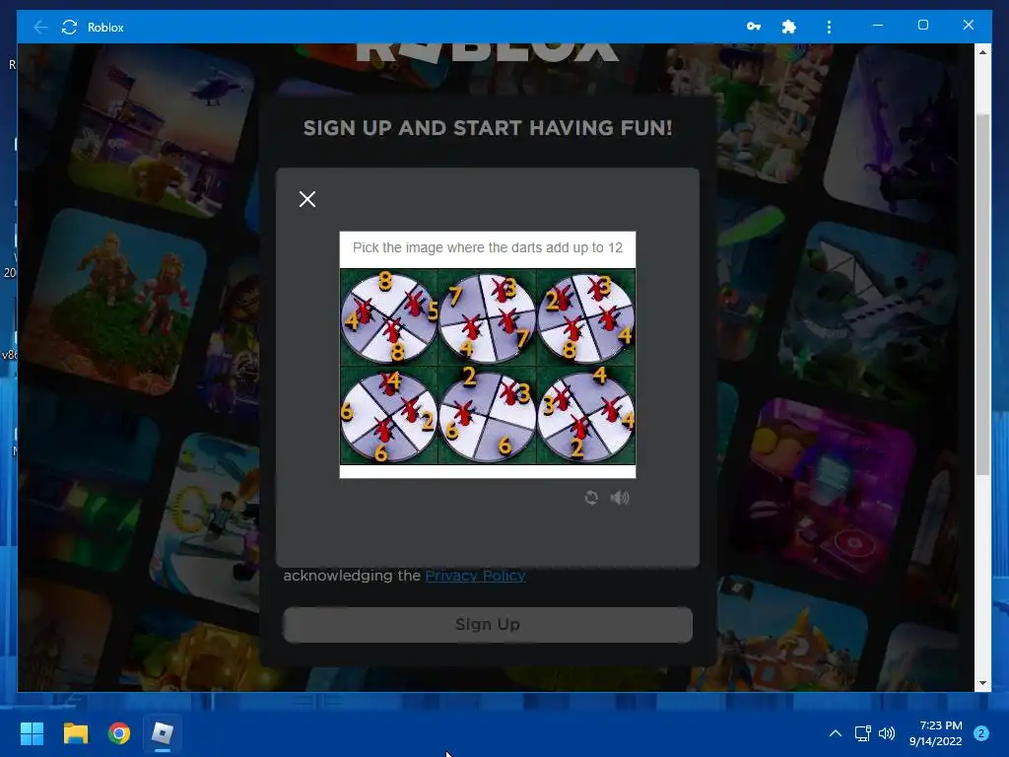Reload the captcha challenge
1009x757 pixels.
(x=591, y=498)
